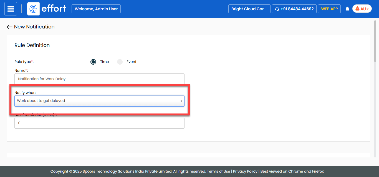Go back using the arrow beside New Notification
The width and height of the screenshot is (379, 177).
pos(10,27)
